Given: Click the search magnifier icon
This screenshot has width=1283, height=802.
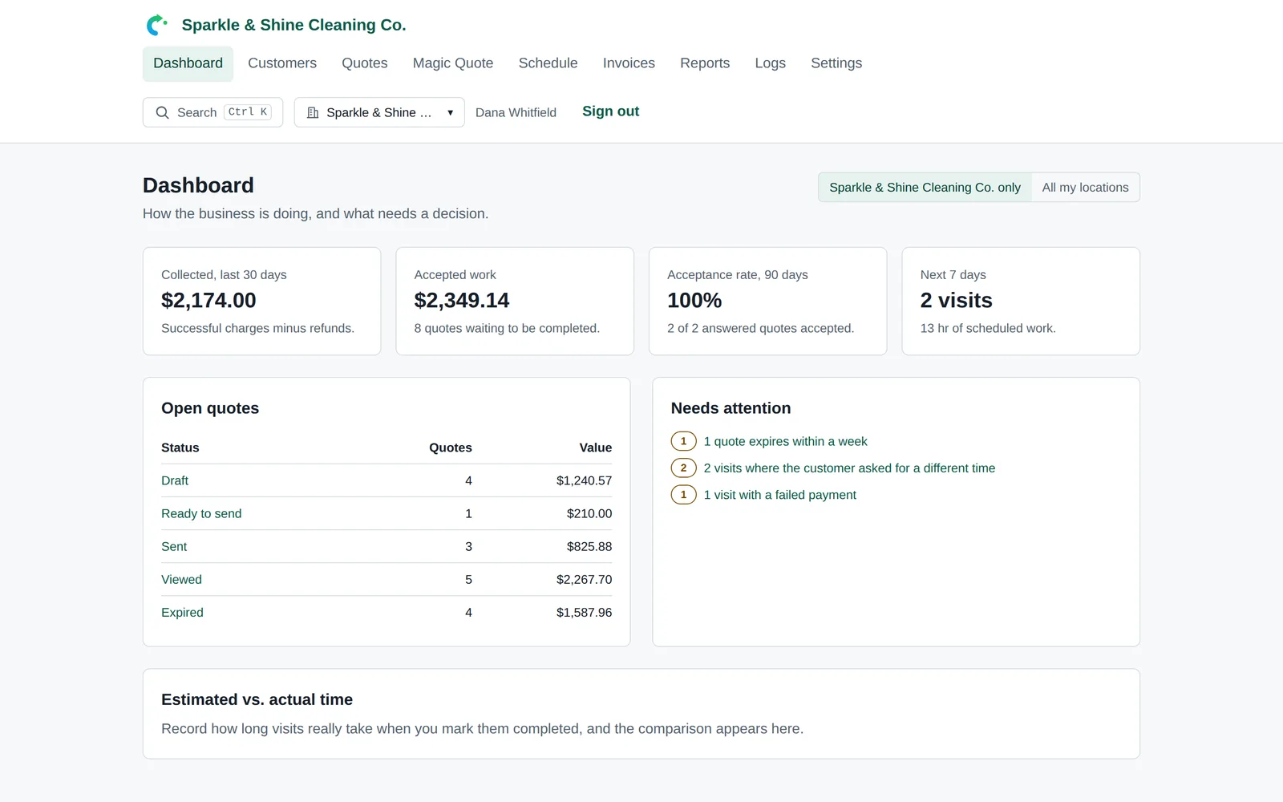Looking at the screenshot, I should point(162,112).
